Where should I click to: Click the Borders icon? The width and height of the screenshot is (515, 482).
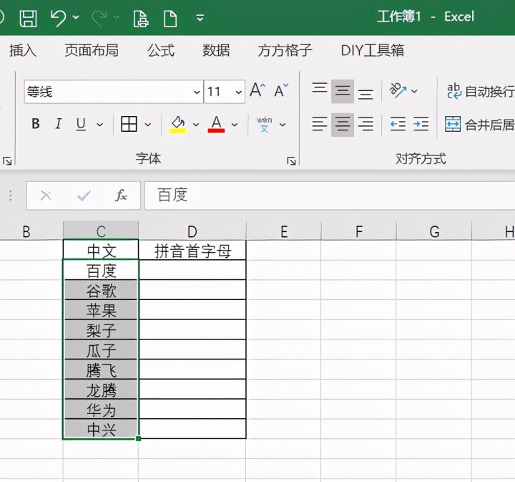click(x=129, y=124)
